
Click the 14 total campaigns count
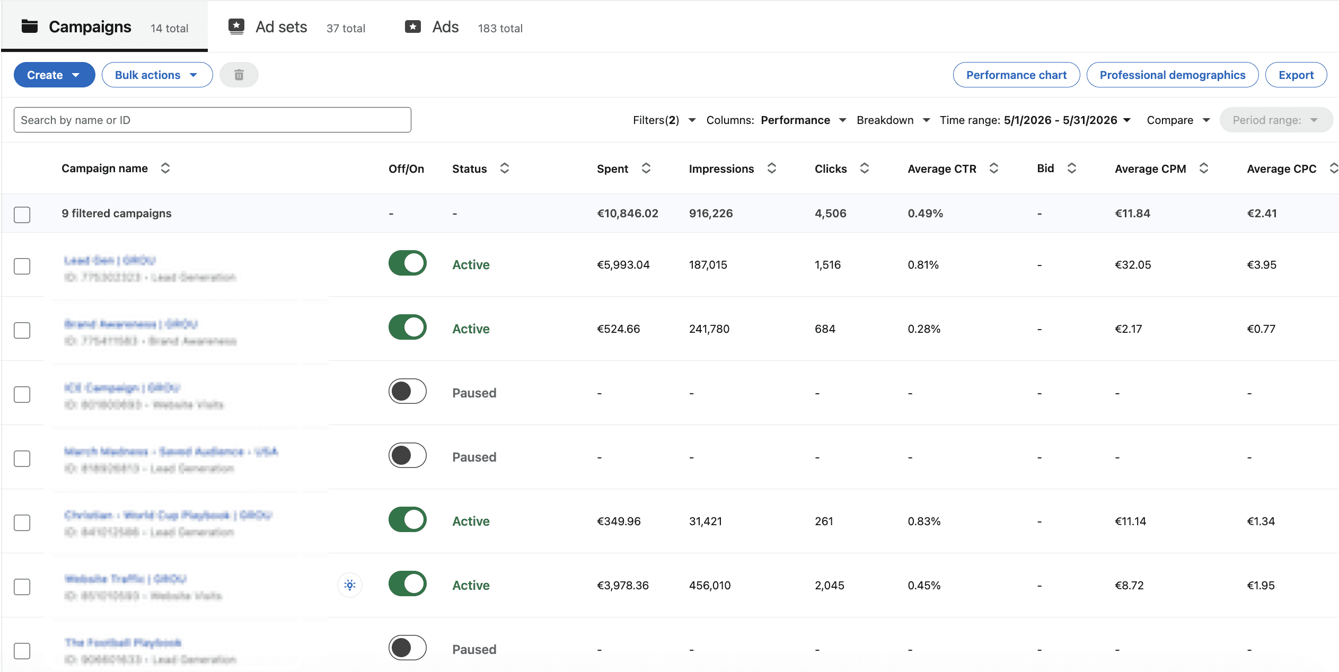coord(170,28)
